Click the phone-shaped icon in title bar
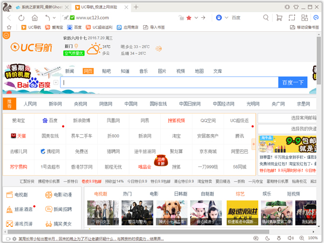This screenshot has height=243, width=324. coord(287,7)
